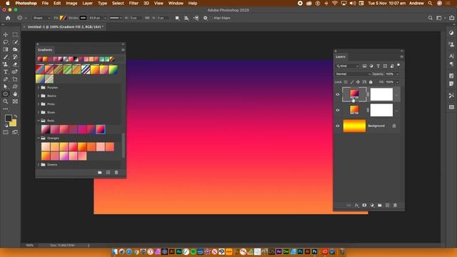Open the Shape tool mode dropdown
This screenshot has width=457, height=257.
pos(41,18)
